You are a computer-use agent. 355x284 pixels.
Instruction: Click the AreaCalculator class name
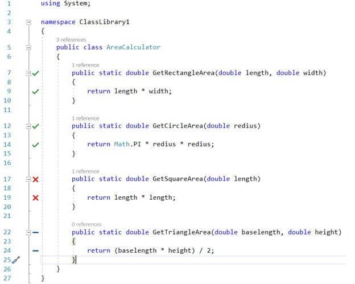pyautogui.click(x=133, y=47)
